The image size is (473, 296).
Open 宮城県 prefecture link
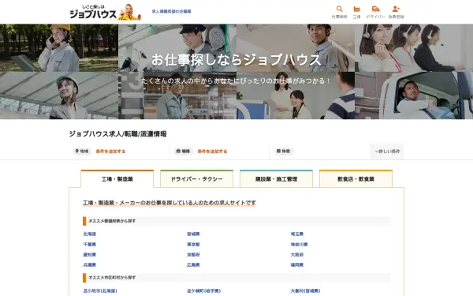click(x=193, y=234)
